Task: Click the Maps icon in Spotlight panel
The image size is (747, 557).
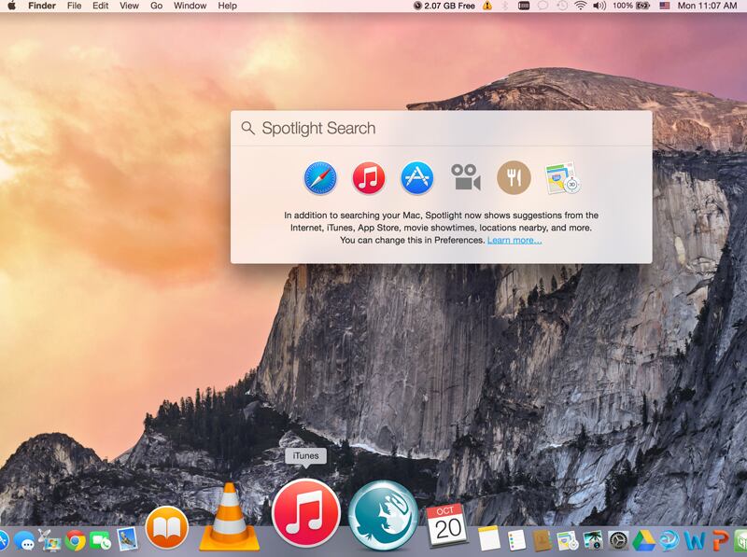Action: [x=562, y=177]
